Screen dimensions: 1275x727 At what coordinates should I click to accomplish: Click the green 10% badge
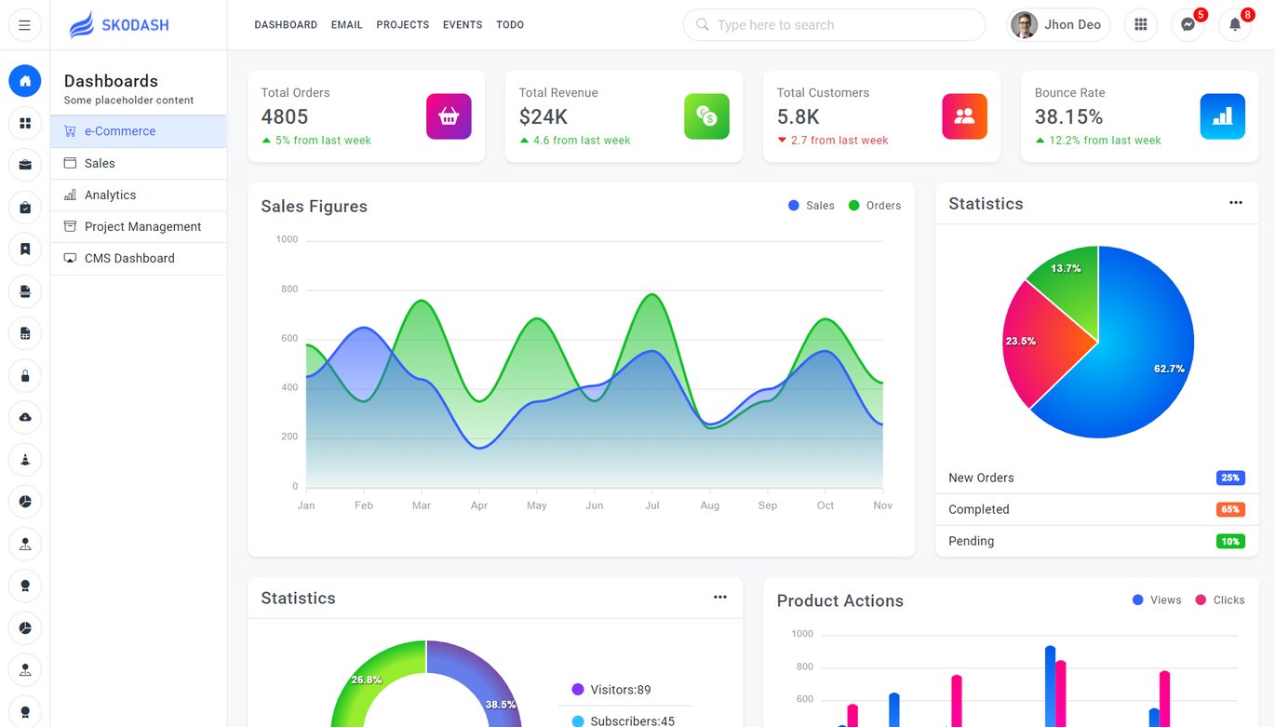pyautogui.click(x=1230, y=541)
